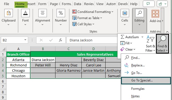Click the Go To arrow icon
Screen dimensions: 172x100
click(126, 73)
